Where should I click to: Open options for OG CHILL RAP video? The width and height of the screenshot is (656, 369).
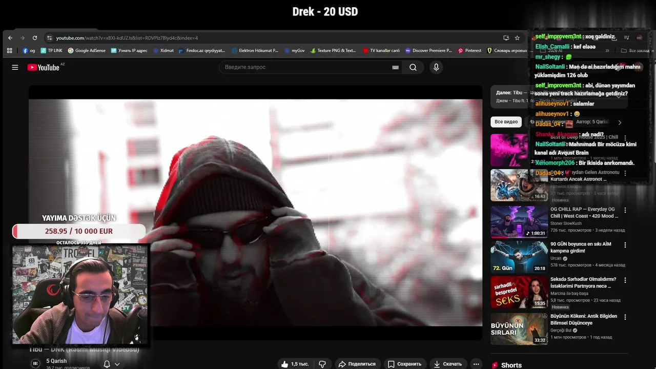tap(625, 210)
